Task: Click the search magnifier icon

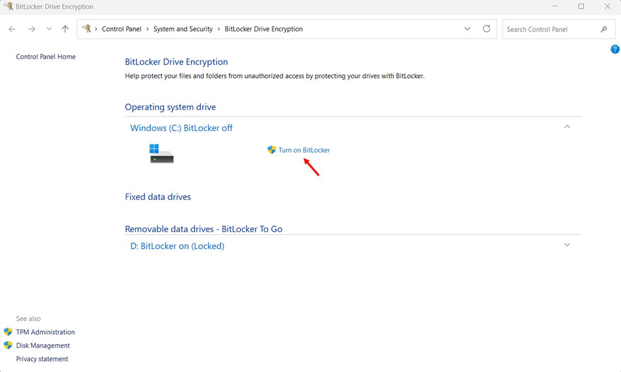Action: click(604, 29)
